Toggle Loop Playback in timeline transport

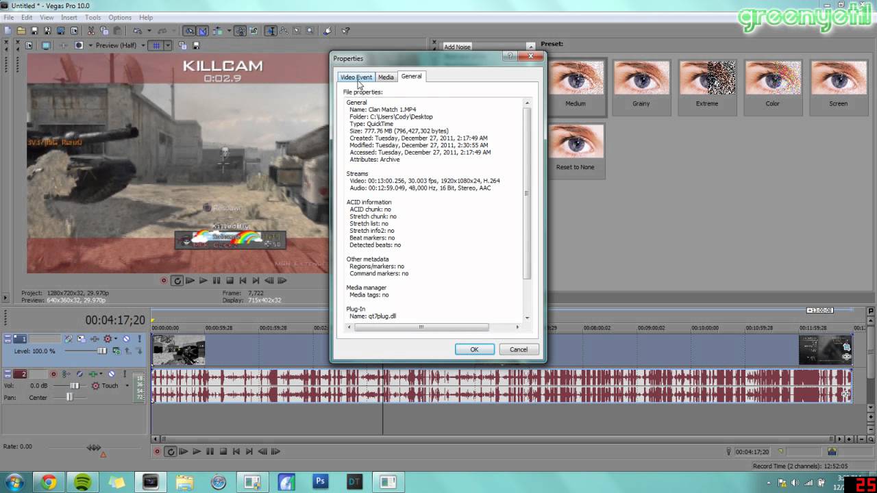click(x=170, y=451)
